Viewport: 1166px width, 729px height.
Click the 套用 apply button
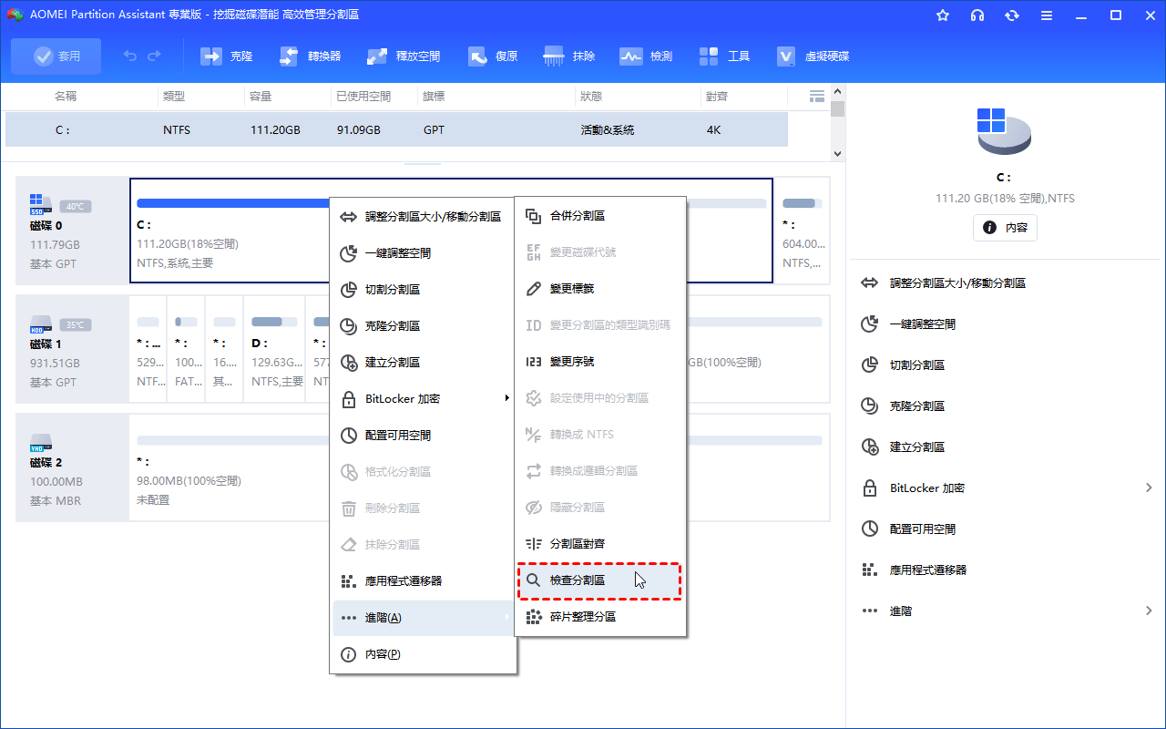56,56
